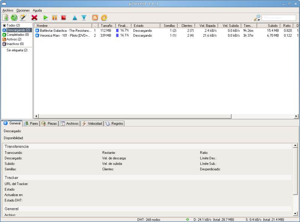Select Activos (2) category
The image size is (300, 222).
[x=12, y=39]
